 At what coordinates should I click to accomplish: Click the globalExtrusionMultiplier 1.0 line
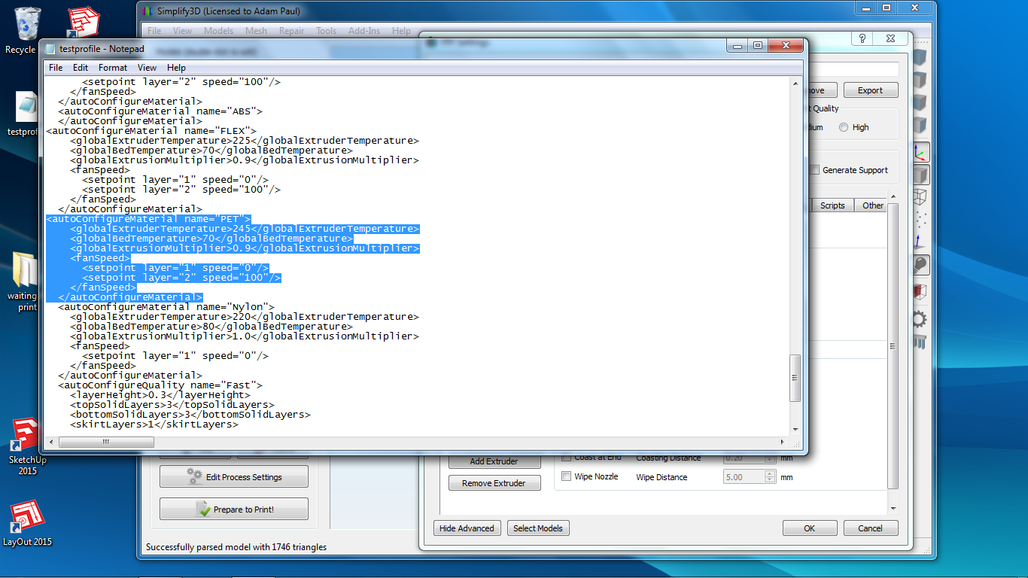click(245, 336)
